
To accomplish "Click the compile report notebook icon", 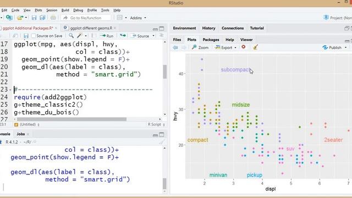I will [94, 36].
